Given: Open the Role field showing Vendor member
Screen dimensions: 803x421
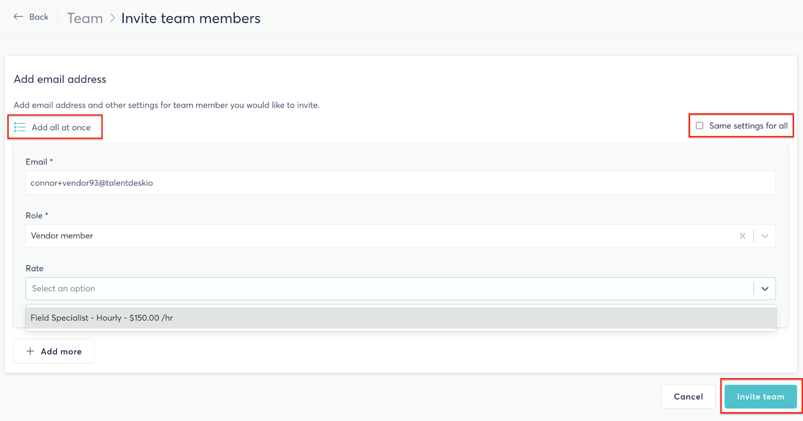Looking at the screenshot, I should [381, 236].
